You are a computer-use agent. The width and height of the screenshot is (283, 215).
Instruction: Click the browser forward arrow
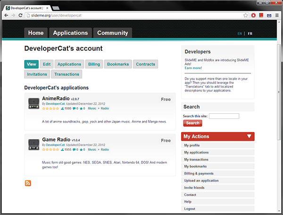[13, 16]
